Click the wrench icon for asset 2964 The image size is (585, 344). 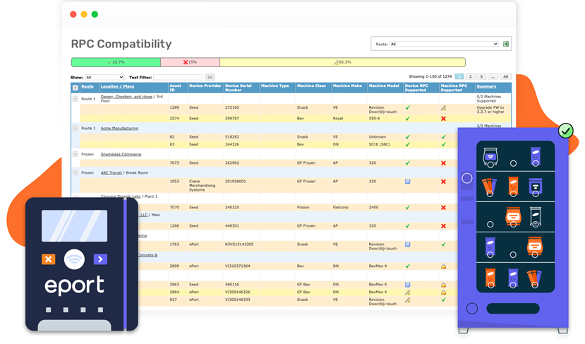pos(407,292)
